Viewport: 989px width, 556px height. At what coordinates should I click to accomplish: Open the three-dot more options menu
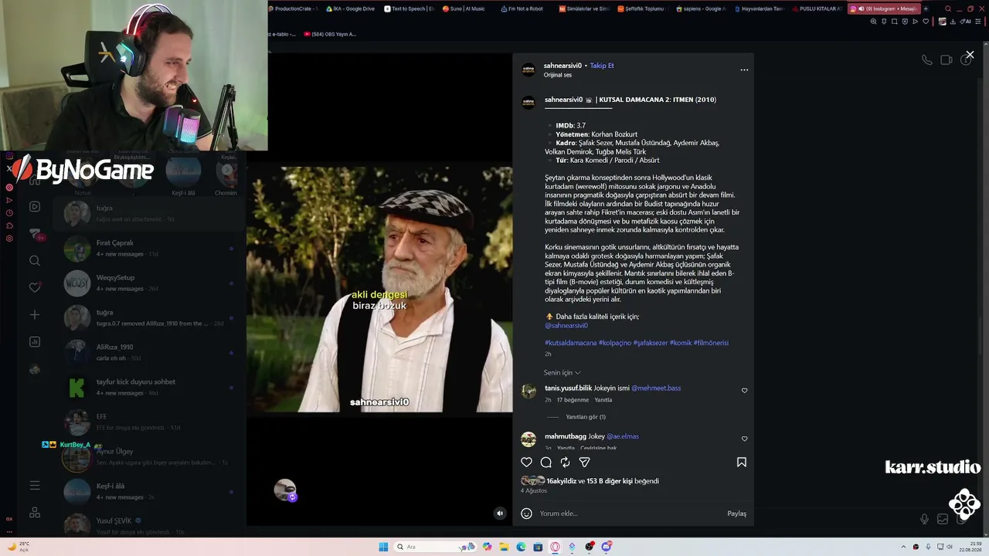pyautogui.click(x=744, y=69)
